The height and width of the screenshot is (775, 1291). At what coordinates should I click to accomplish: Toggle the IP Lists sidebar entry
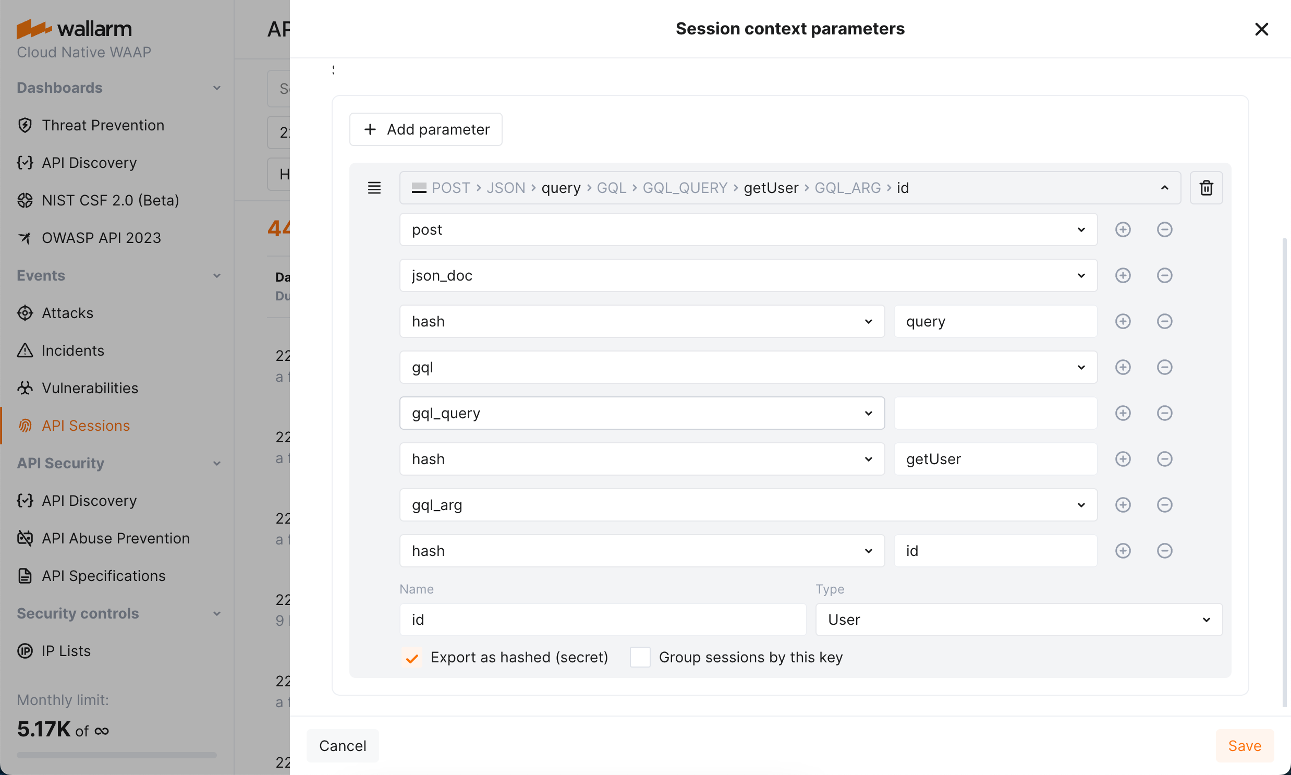pyautogui.click(x=66, y=651)
